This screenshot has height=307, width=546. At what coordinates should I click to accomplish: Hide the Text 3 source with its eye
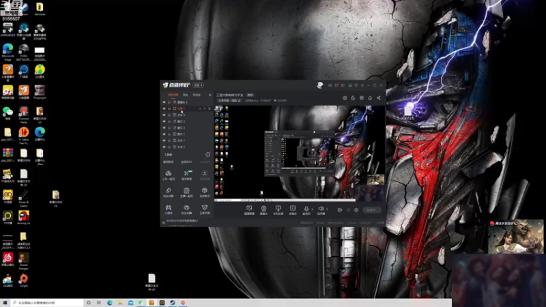164,115
